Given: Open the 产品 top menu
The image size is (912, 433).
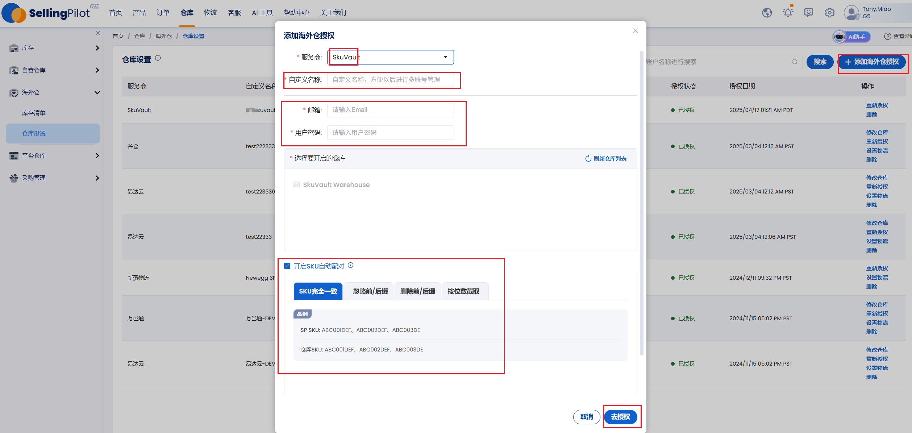Looking at the screenshot, I should point(139,13).
